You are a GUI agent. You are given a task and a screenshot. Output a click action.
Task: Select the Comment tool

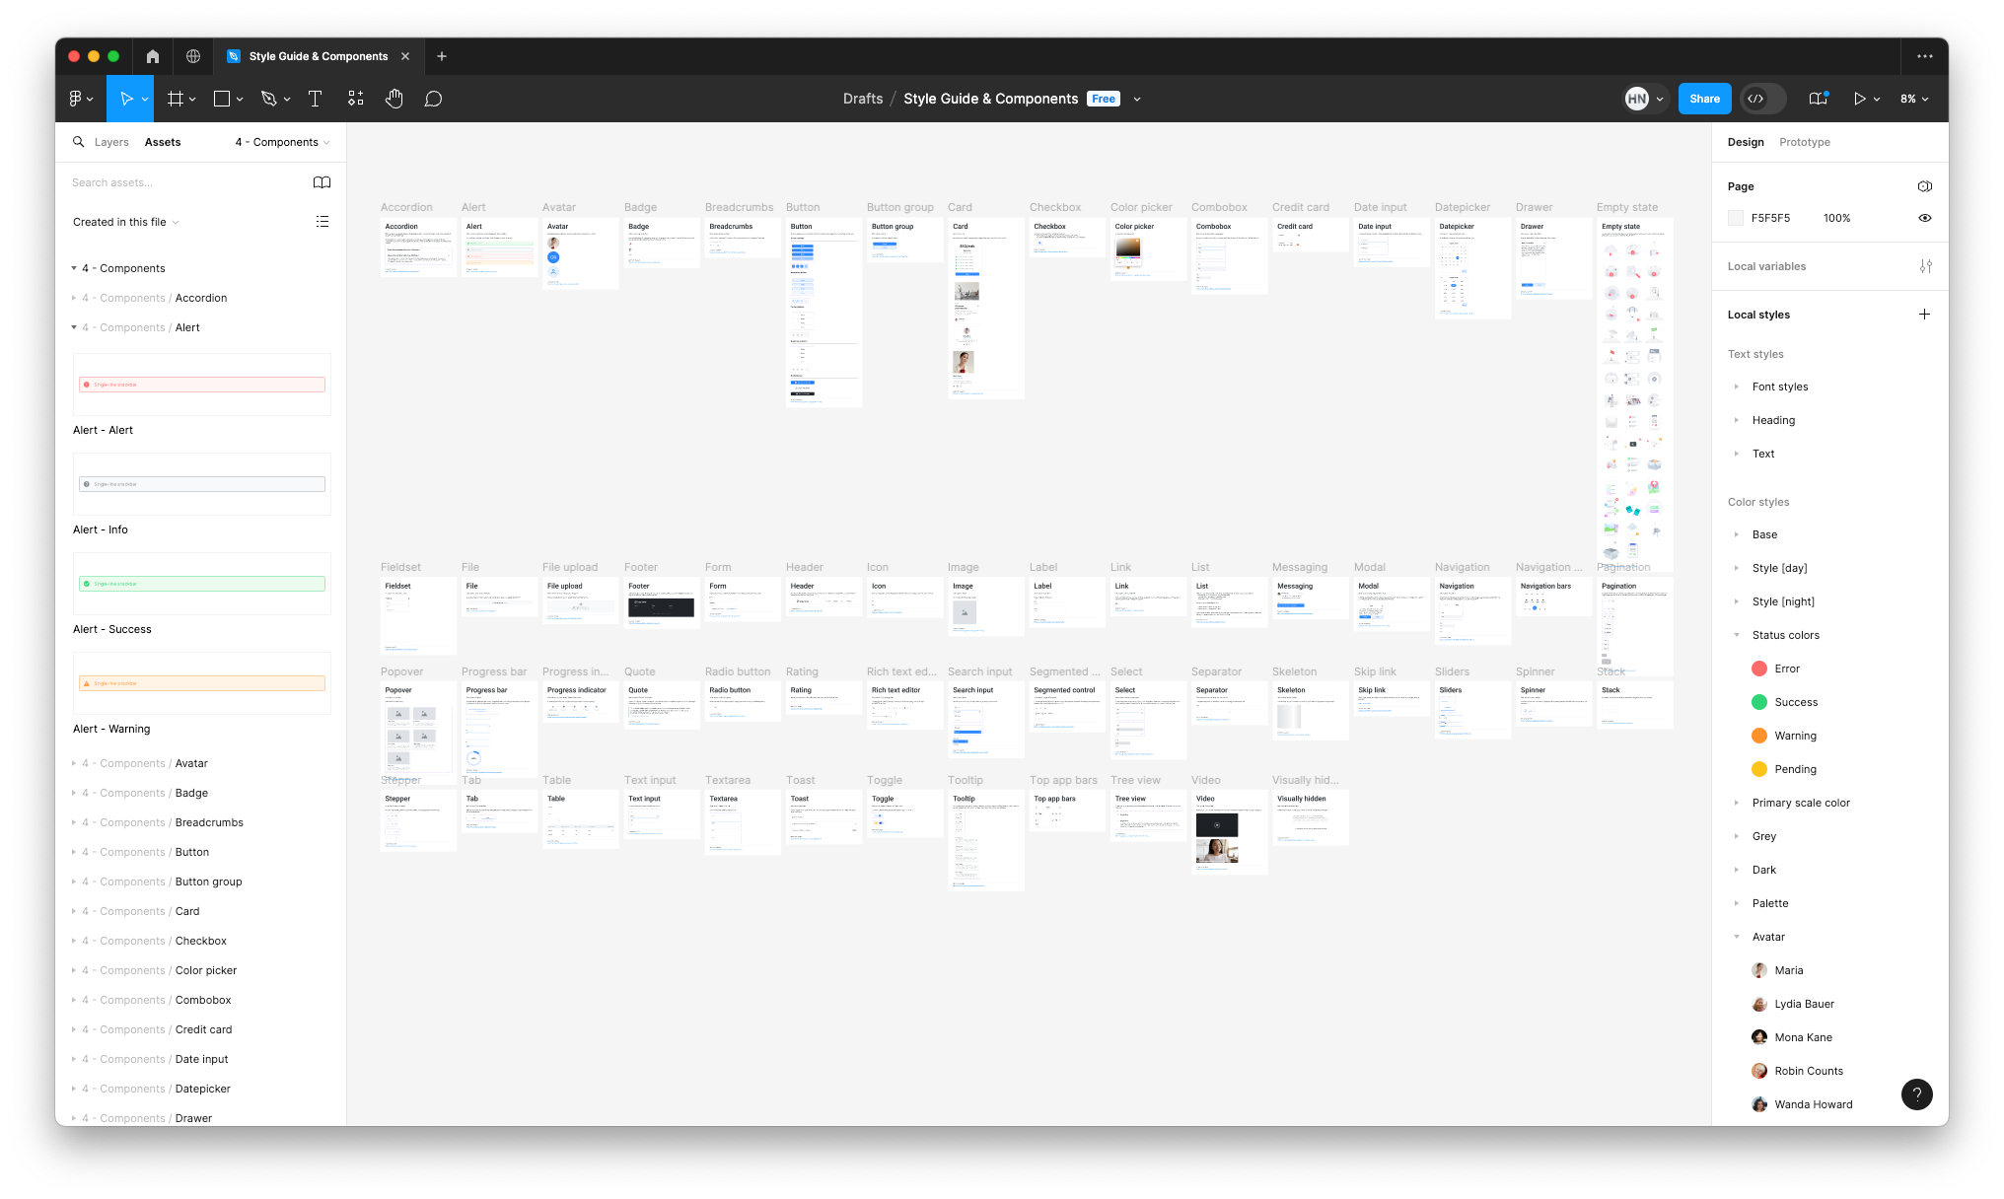click(433, 99)
